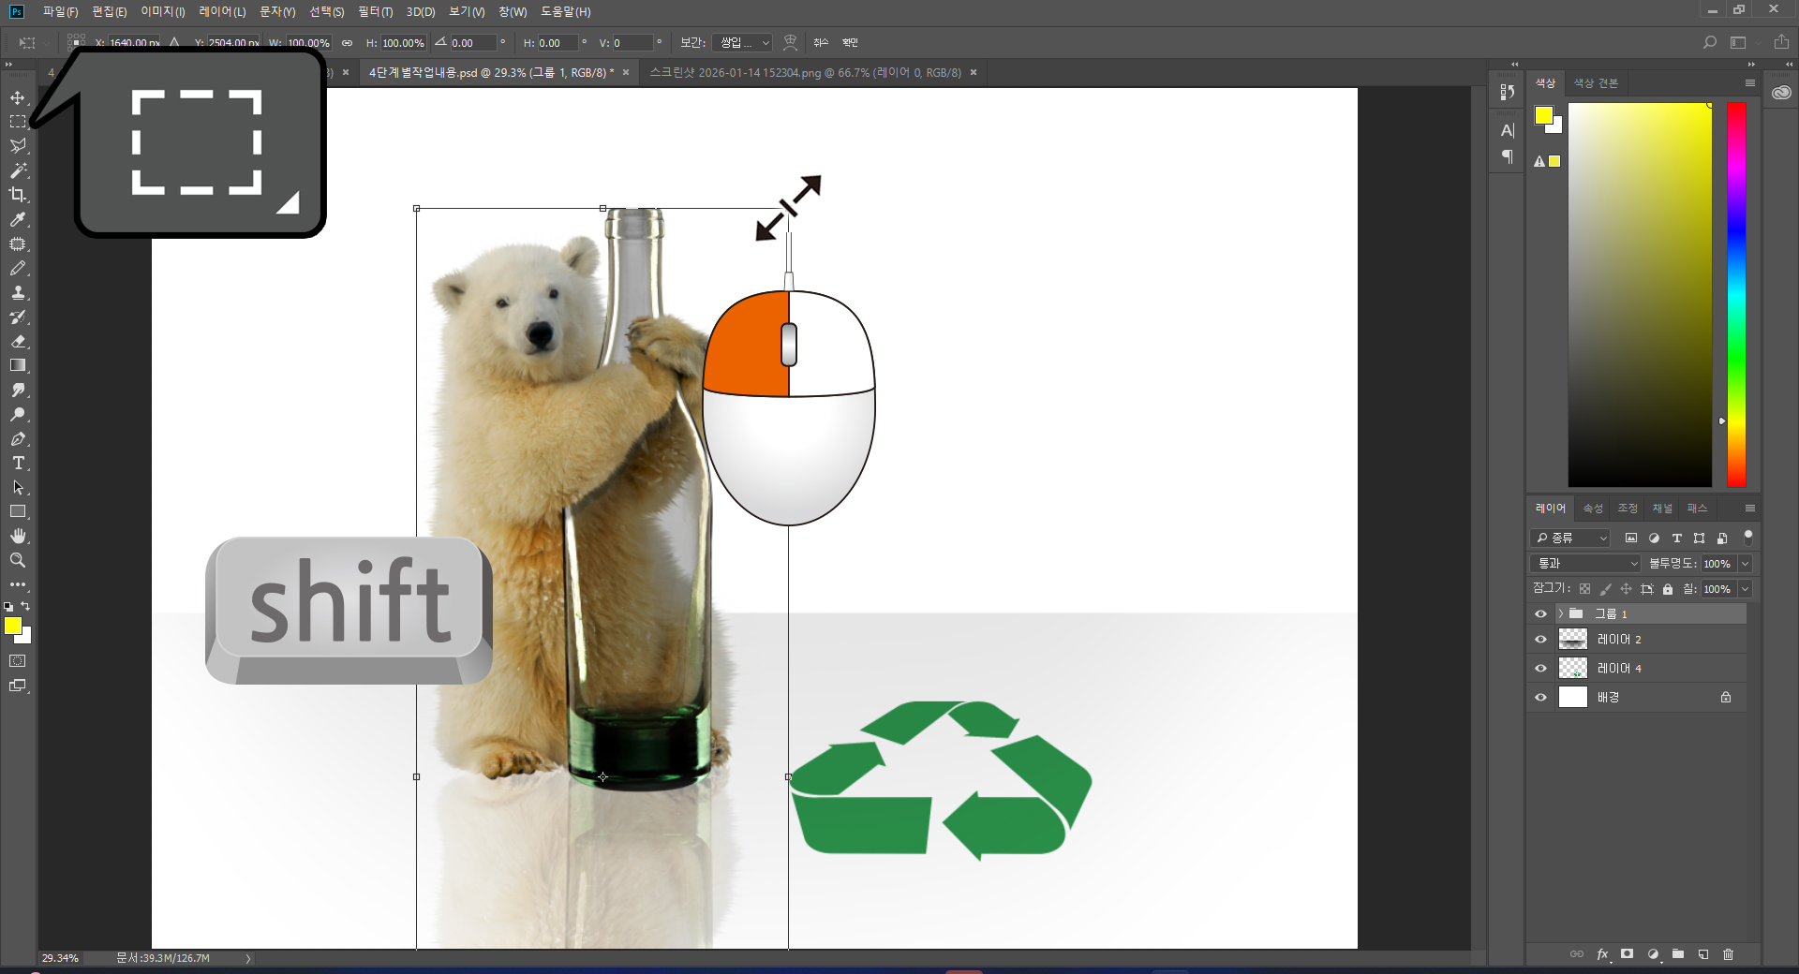Image resolution: width=1799 pixels, height=974 pixels.
Task: Select the Gradient tool
Action: coord(18,365)
